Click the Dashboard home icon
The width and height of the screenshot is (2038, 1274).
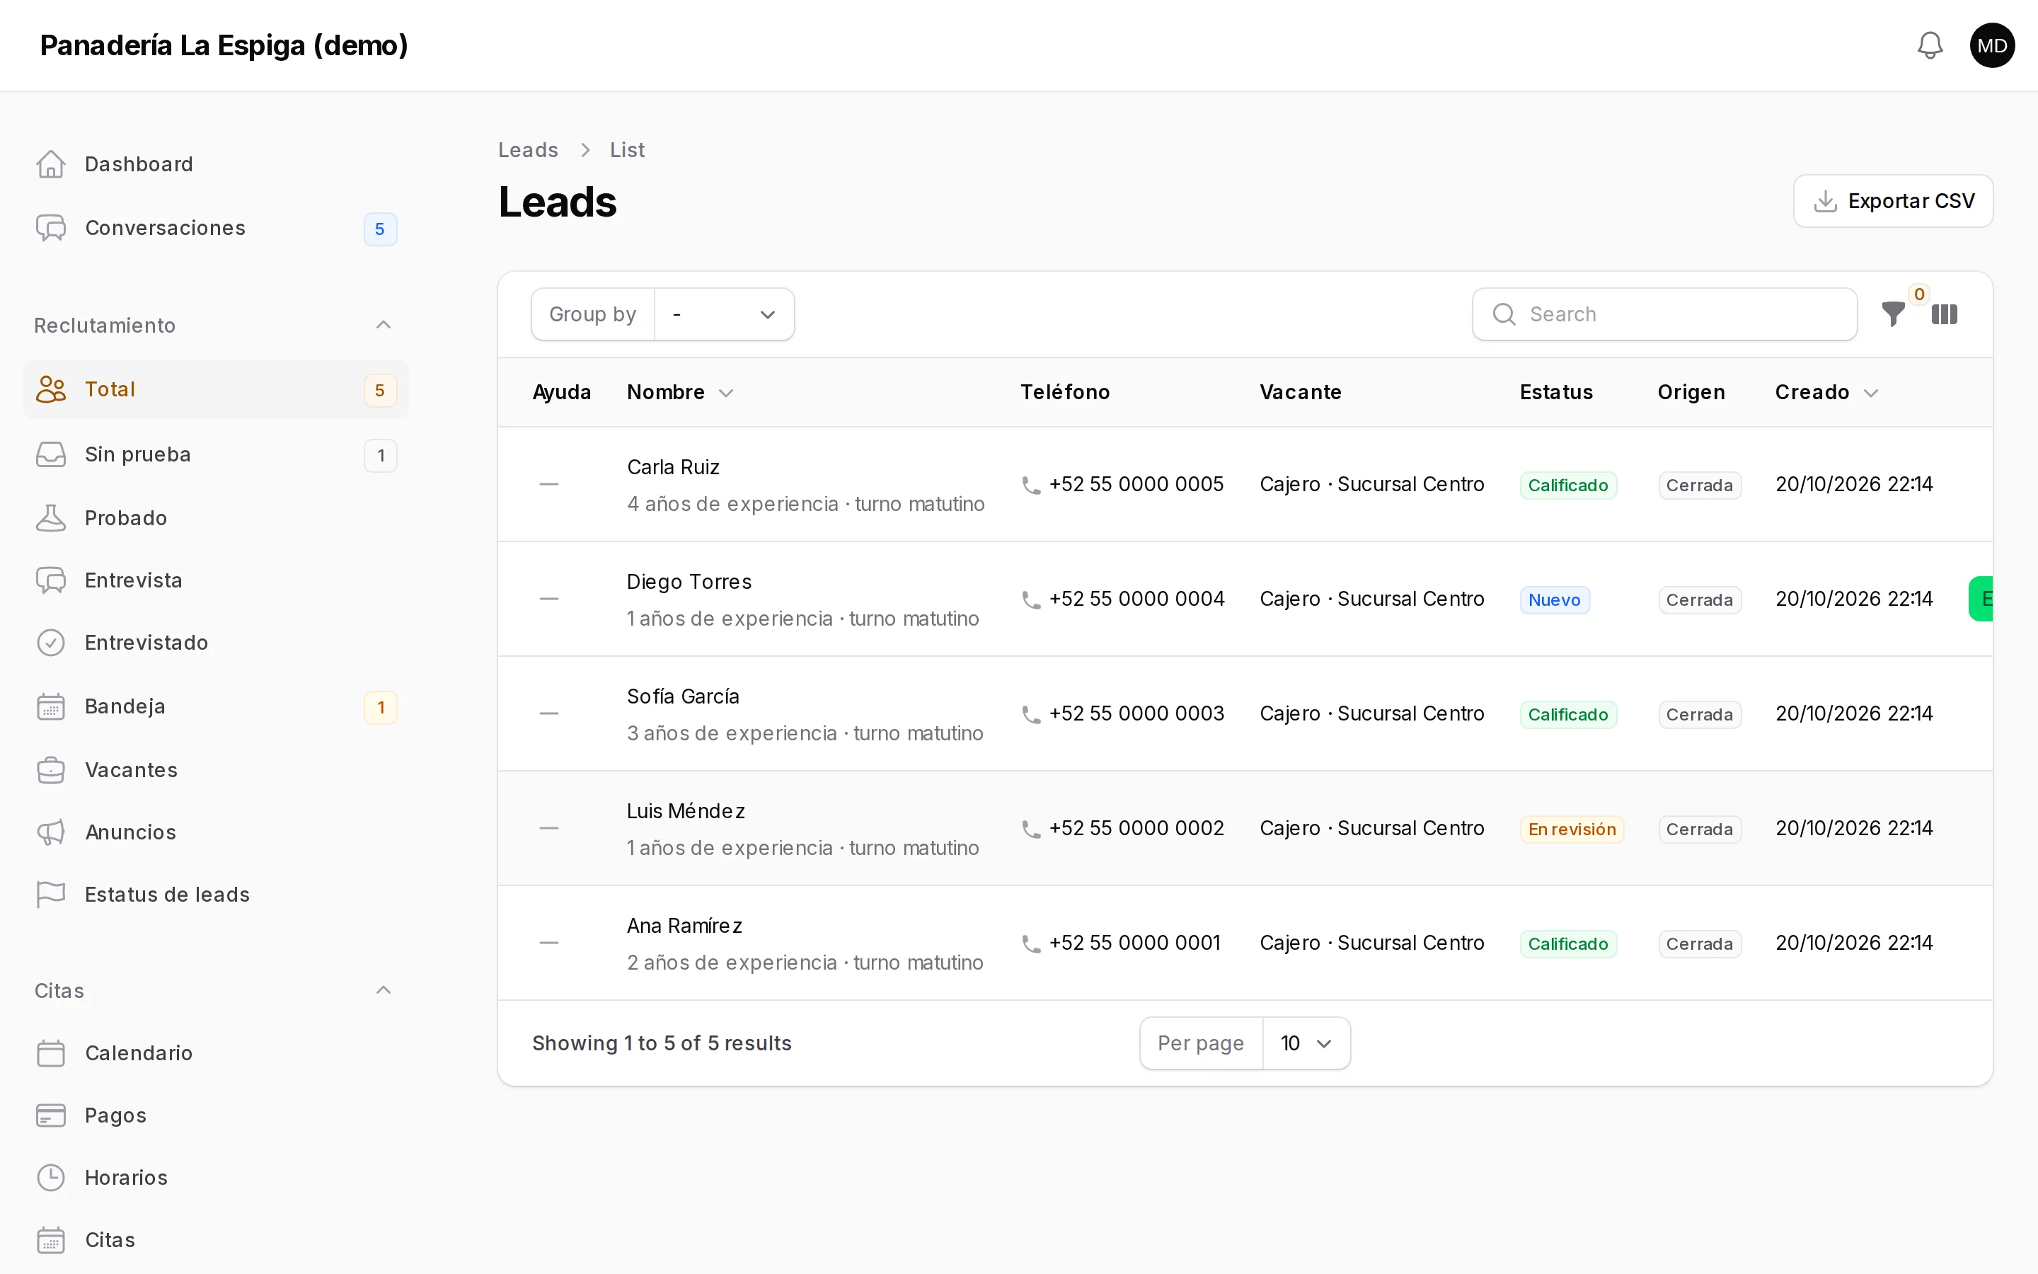tap(50, 164)
